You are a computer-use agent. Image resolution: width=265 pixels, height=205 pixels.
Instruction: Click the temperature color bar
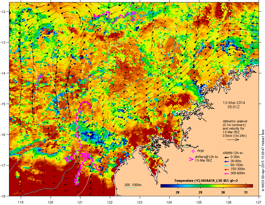[207, 186]
